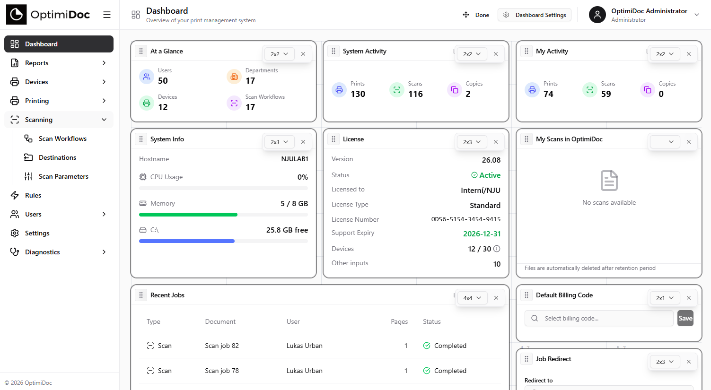Open the Recent Jobs size dropdown

tap(473, 298)
